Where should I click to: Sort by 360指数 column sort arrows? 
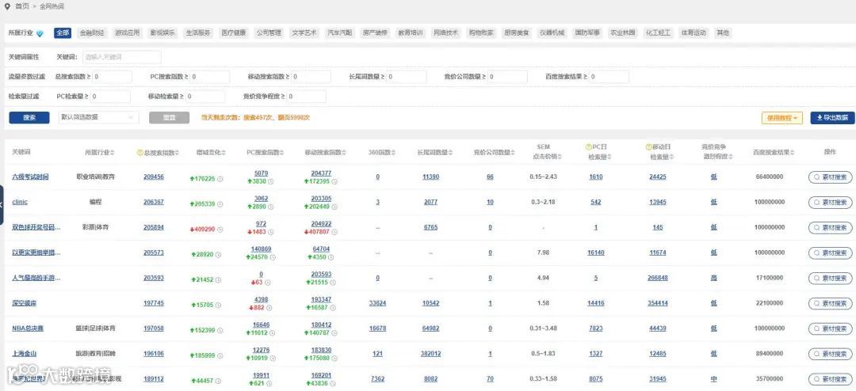coord(394,153)
